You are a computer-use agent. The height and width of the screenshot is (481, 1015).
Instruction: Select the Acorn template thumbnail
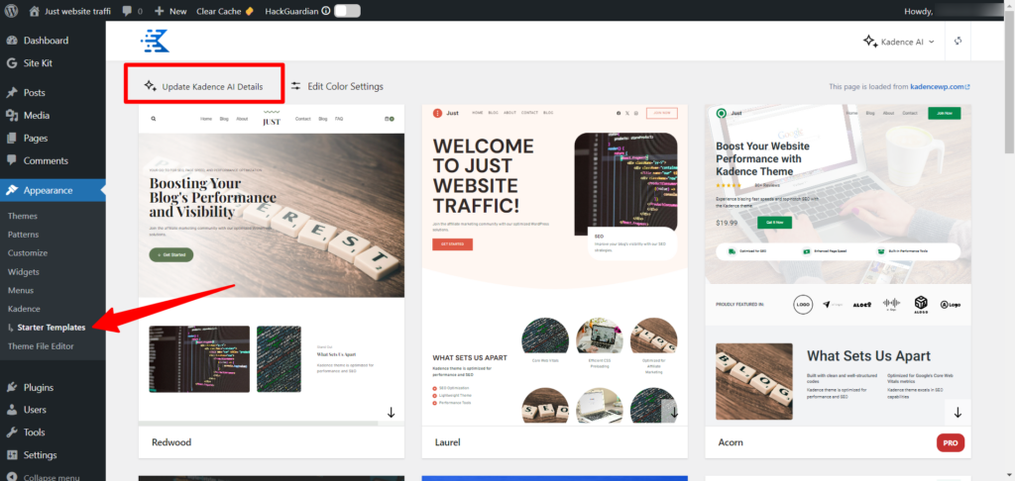click(x=838, y=265)
